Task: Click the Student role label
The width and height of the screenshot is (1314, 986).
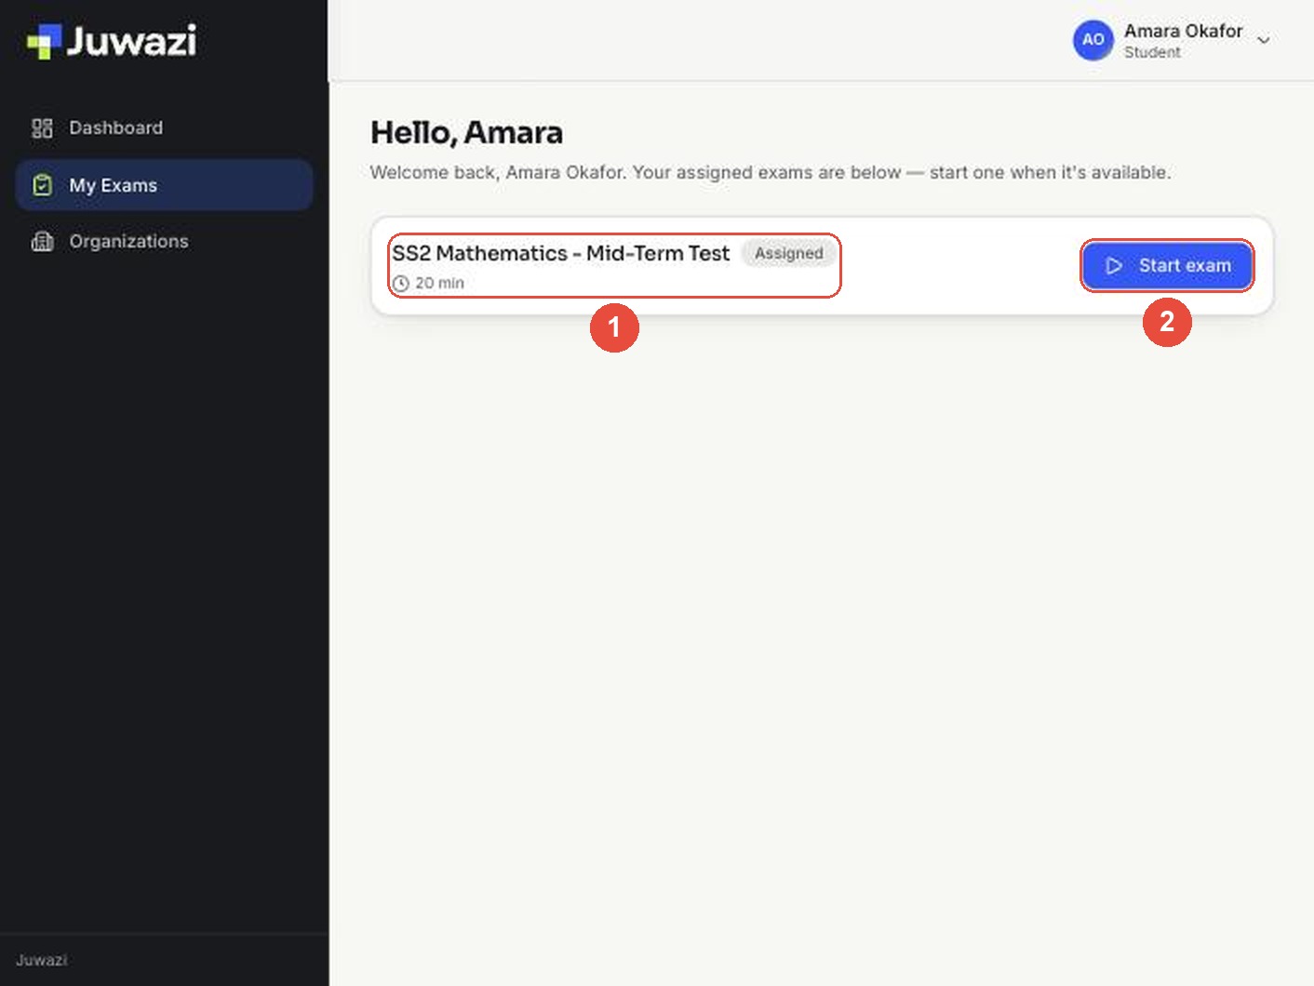Action: coord(1152,52)
